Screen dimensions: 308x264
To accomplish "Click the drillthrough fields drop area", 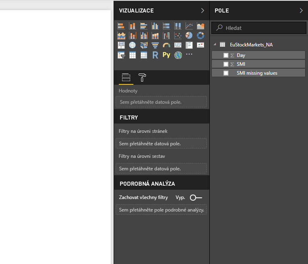I will click(161, 210).
